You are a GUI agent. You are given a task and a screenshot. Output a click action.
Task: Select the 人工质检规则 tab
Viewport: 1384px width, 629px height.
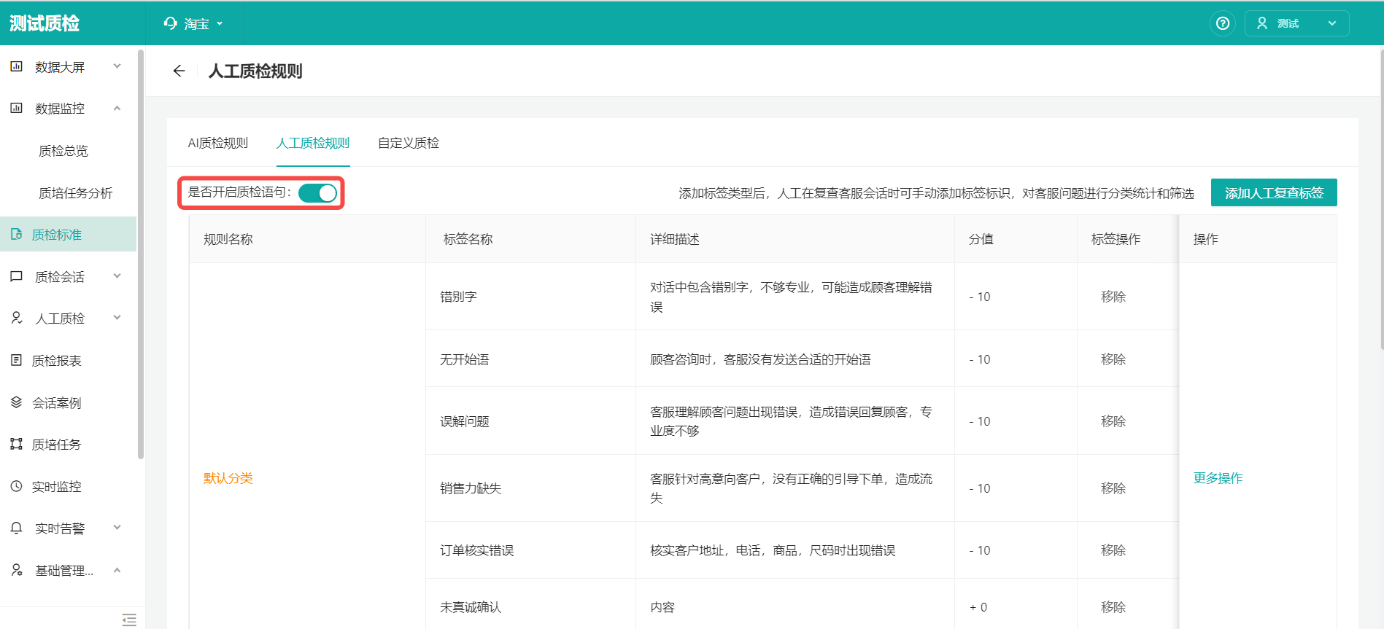[x=313, y=143]
